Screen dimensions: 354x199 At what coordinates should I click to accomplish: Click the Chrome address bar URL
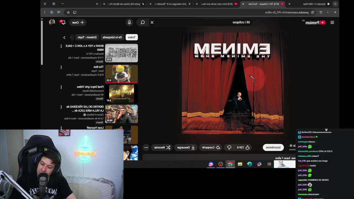pos(287,12)
